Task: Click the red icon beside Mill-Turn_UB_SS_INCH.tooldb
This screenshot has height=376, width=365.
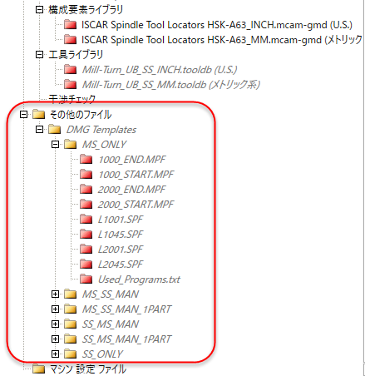Action: tap(71, 69)
